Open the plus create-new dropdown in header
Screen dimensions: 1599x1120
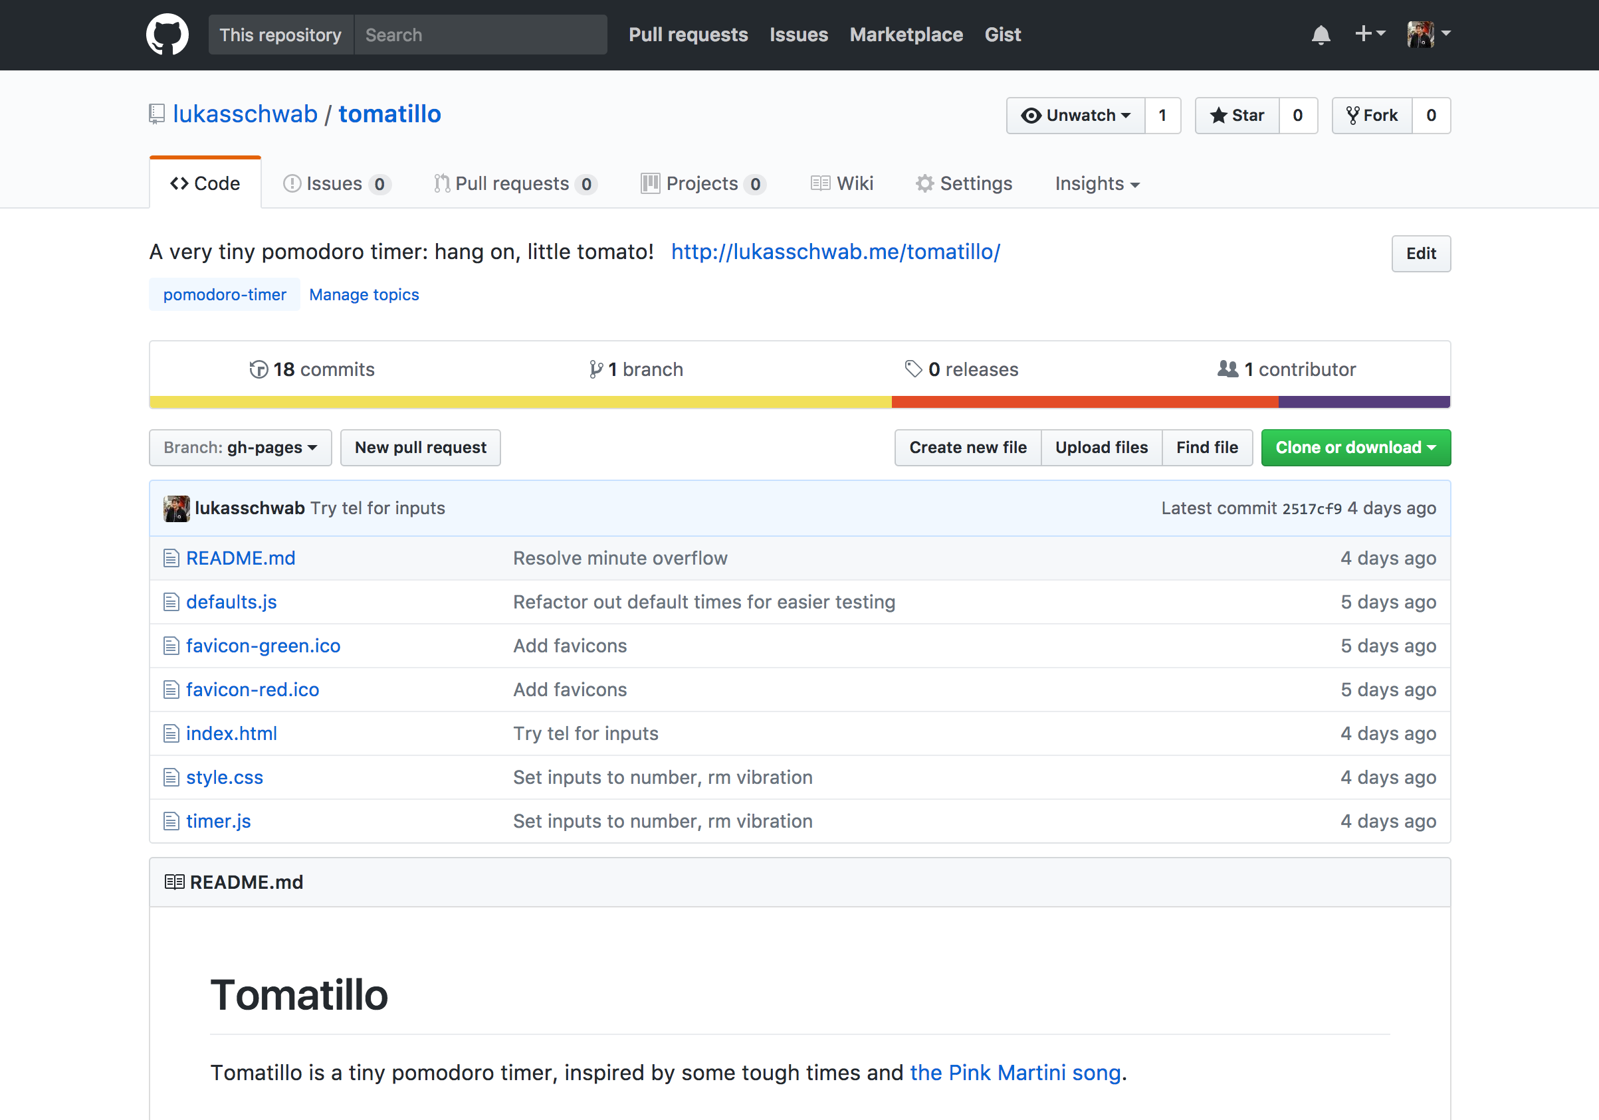(1369, 34)
